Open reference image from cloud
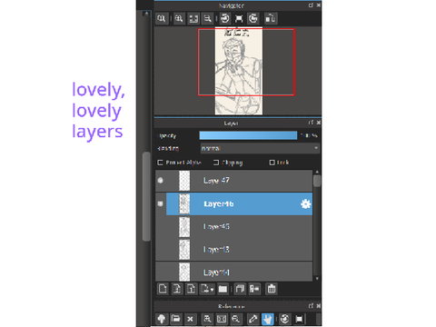This screenshot has width=436, height=327. [162, 319]
